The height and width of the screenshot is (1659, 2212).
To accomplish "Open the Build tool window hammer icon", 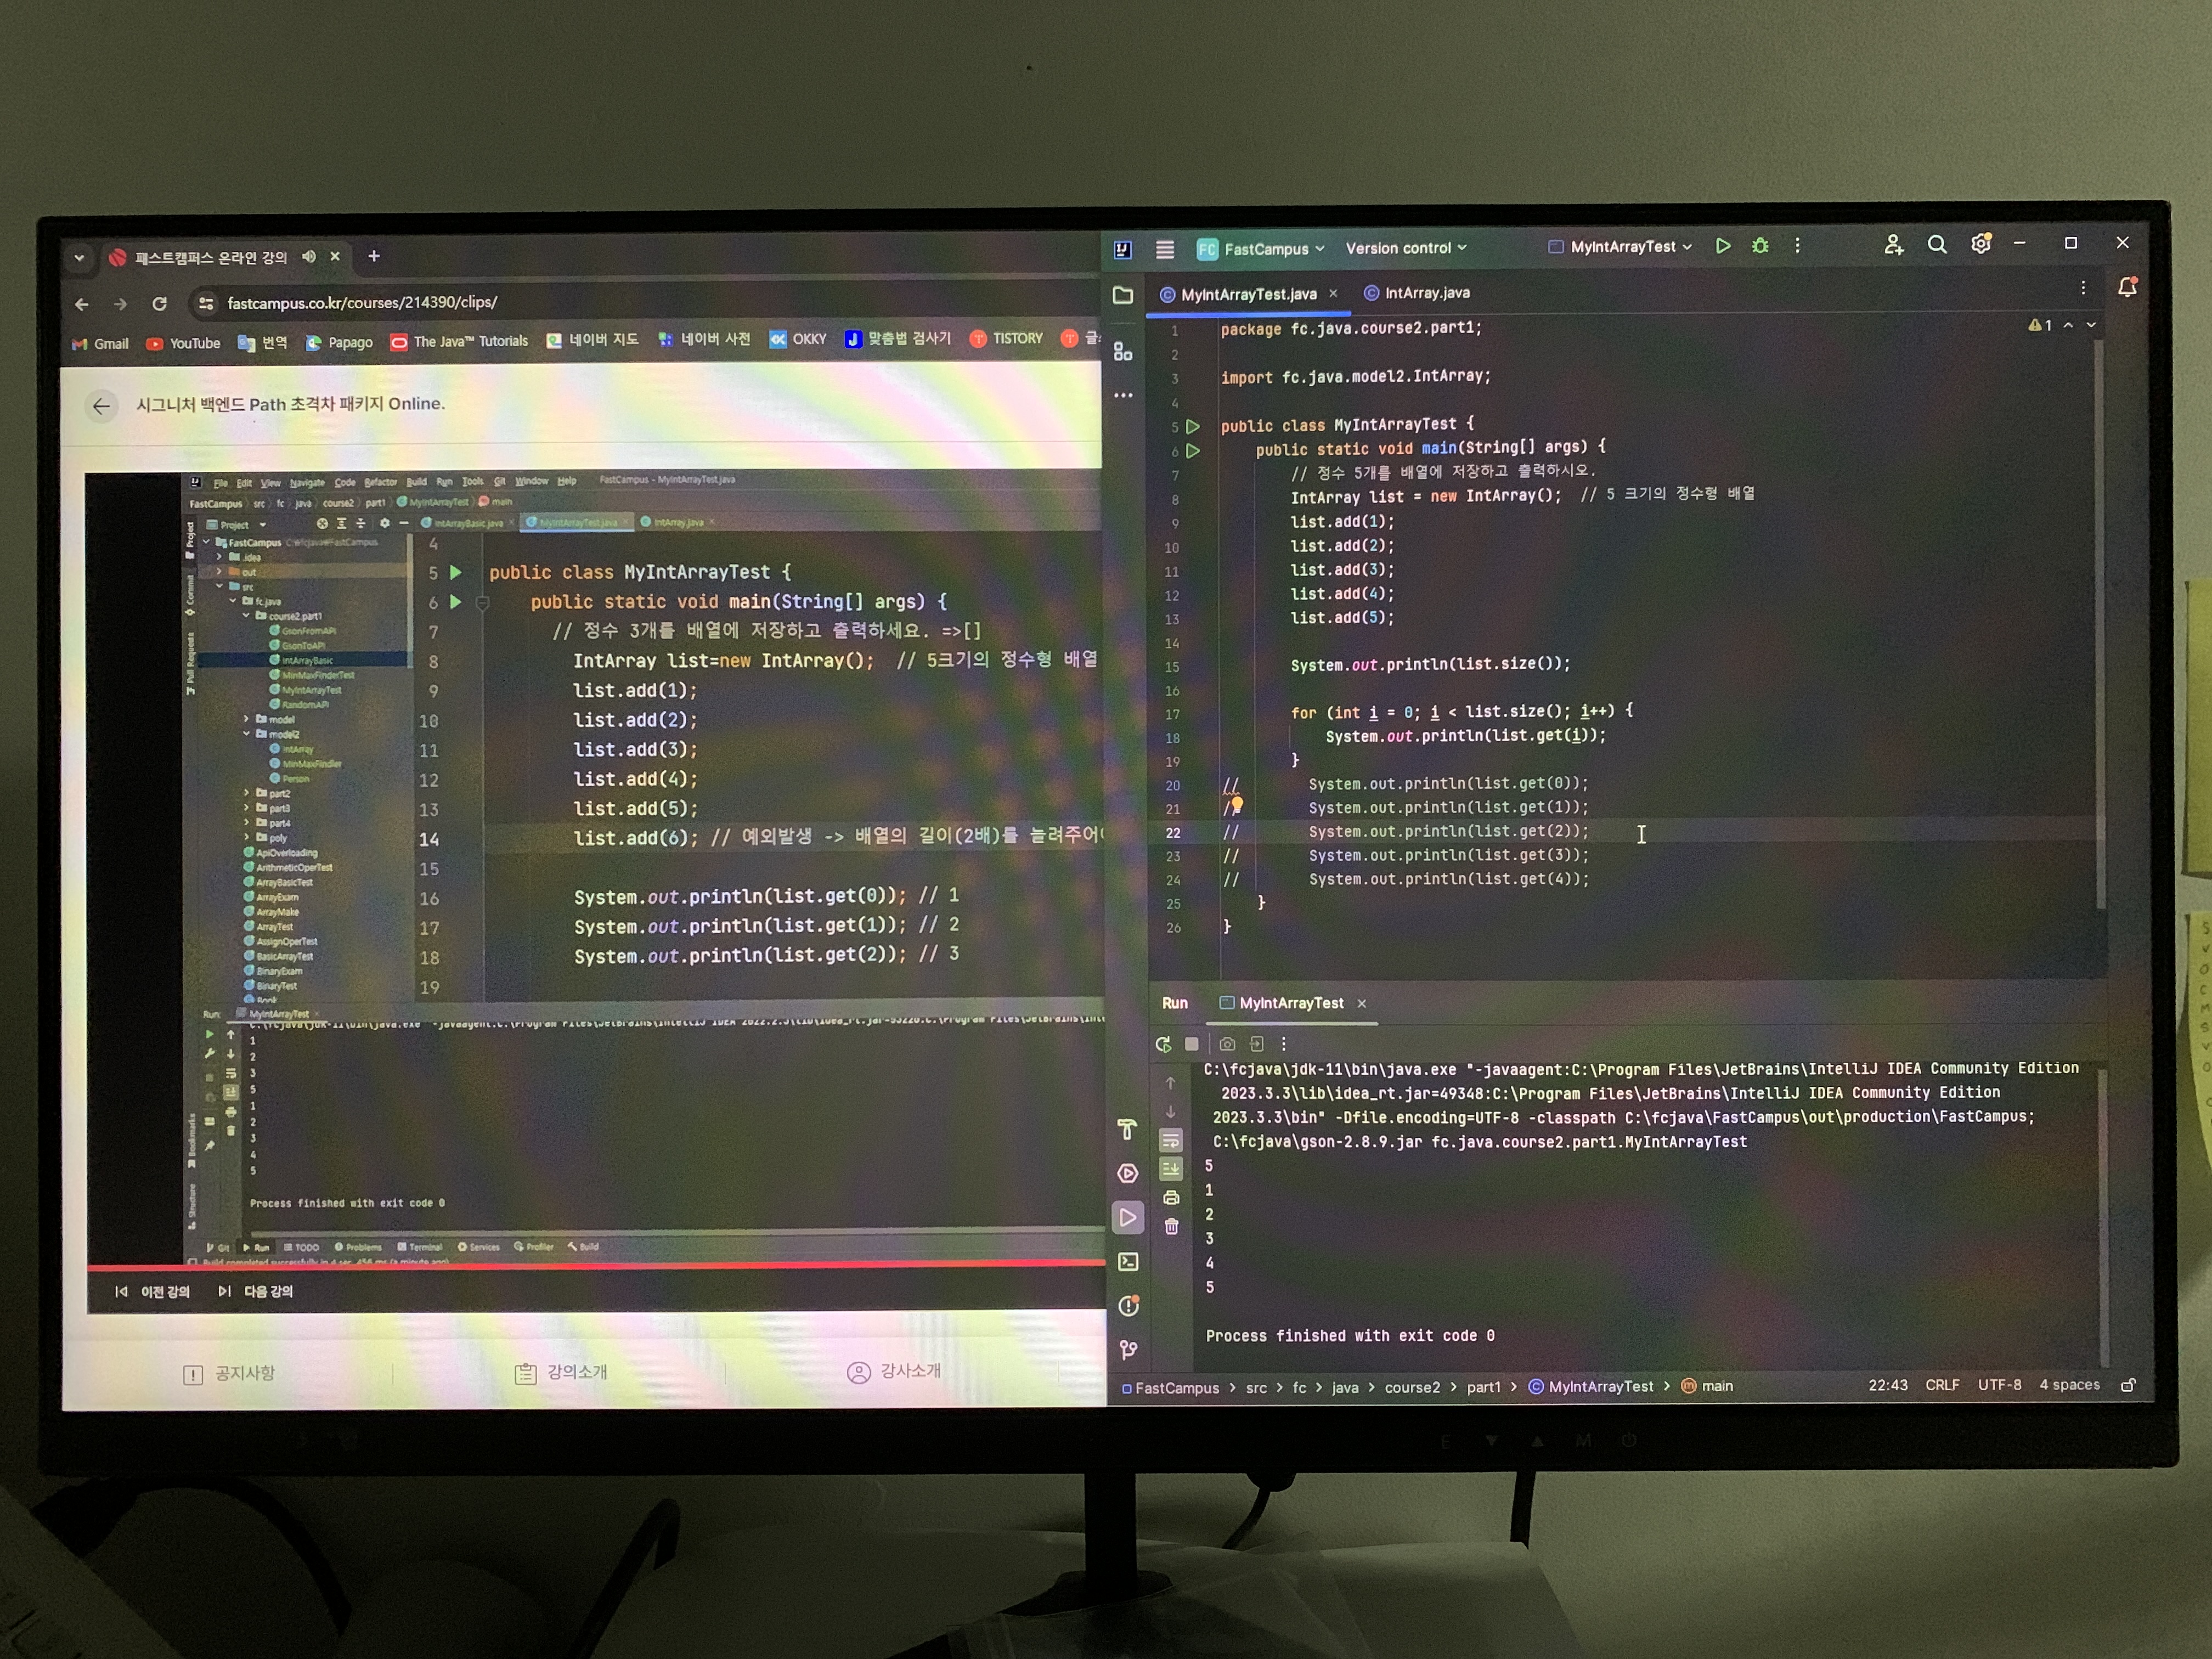I will click(x=1127, y=1130).
